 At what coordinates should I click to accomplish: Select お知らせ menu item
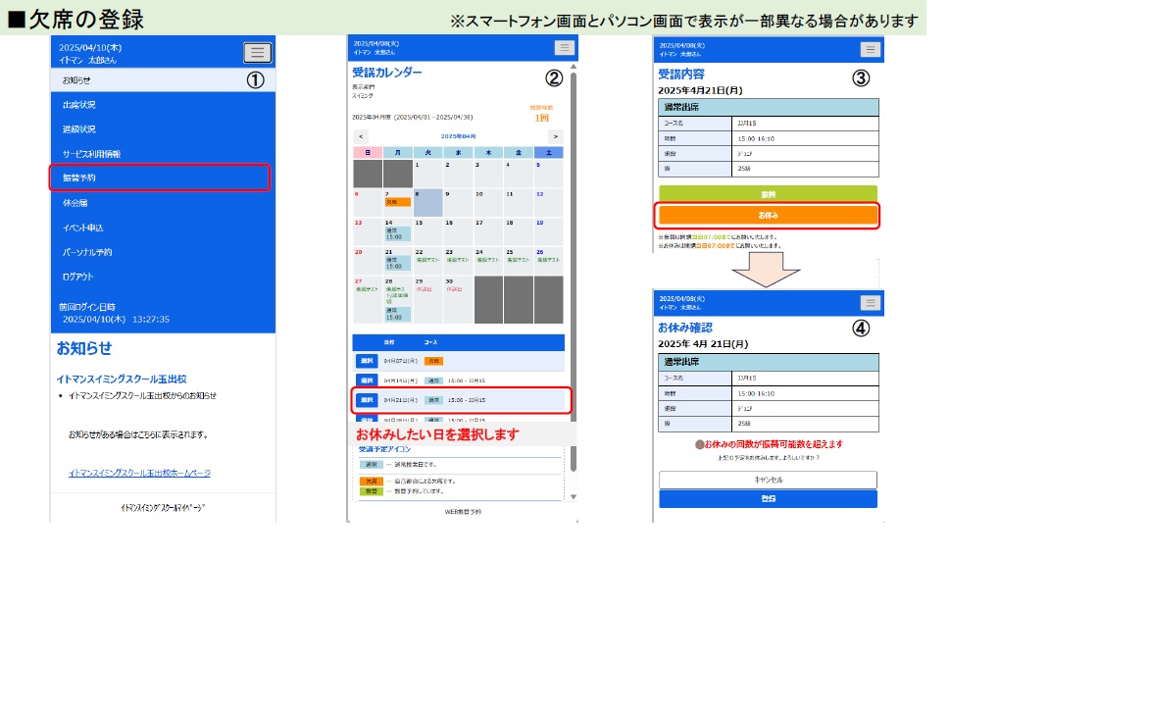76,80
